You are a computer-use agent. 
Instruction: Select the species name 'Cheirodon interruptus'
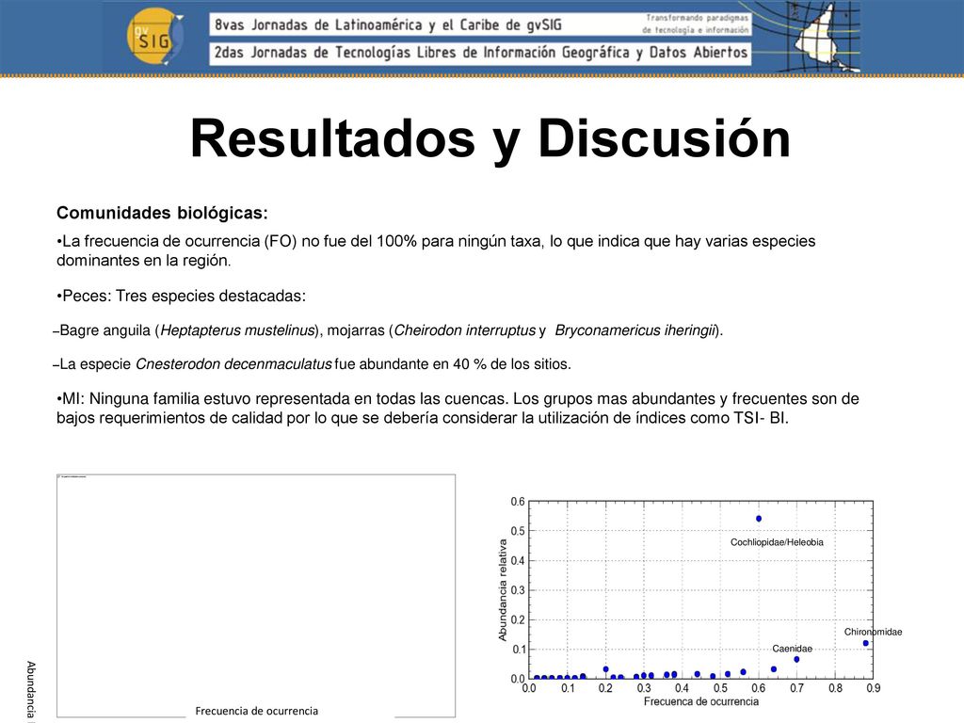pyautogui.click(x=465, y=330)
